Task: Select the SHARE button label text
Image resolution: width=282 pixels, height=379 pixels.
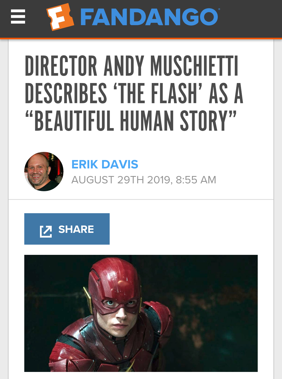Action: [x=76, y=229]
